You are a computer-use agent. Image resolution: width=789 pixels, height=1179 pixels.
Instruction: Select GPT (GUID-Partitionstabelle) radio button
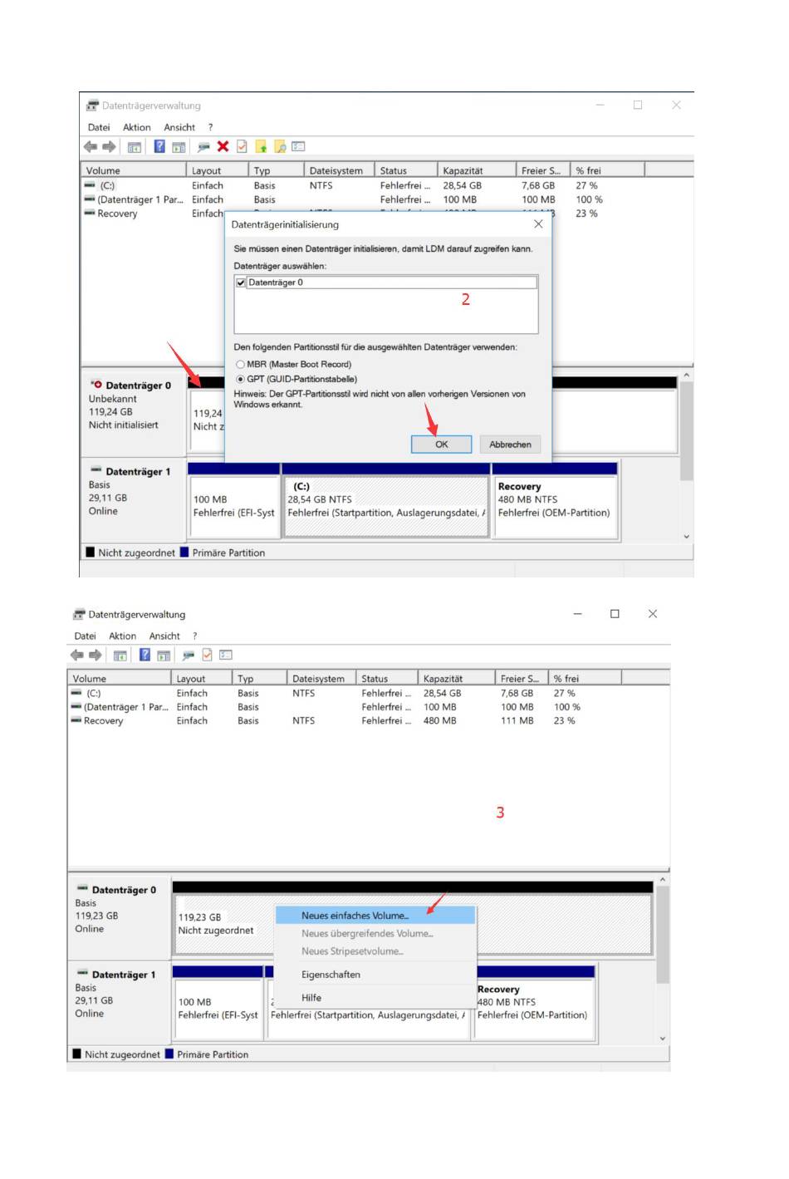[240, 379]
